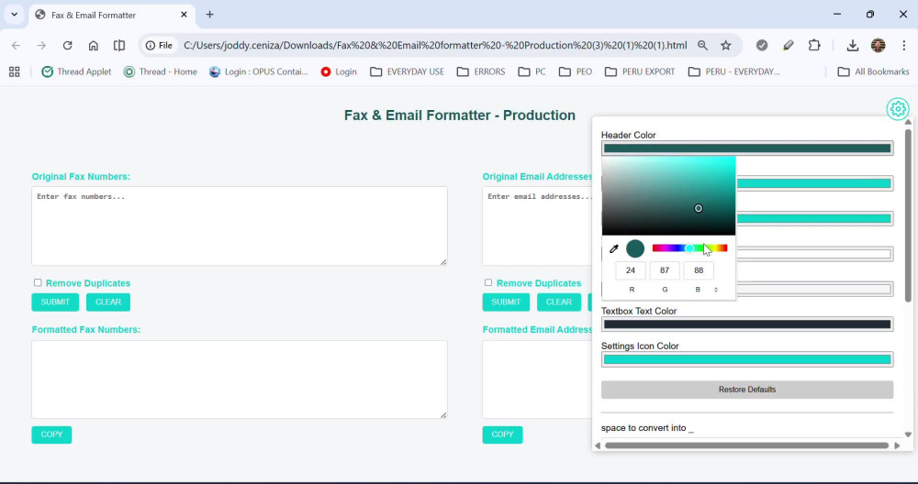Open the tab search dropdown arrow

point(14,15)
